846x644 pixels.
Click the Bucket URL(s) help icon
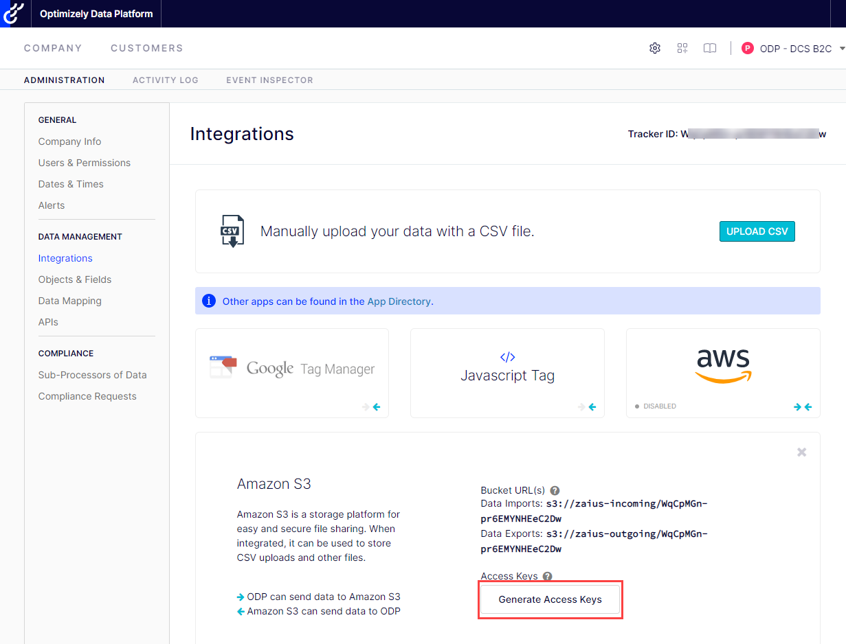point(555,491)
